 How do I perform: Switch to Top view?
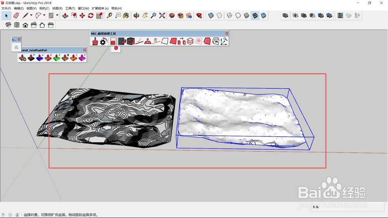(x=17, y=25)
